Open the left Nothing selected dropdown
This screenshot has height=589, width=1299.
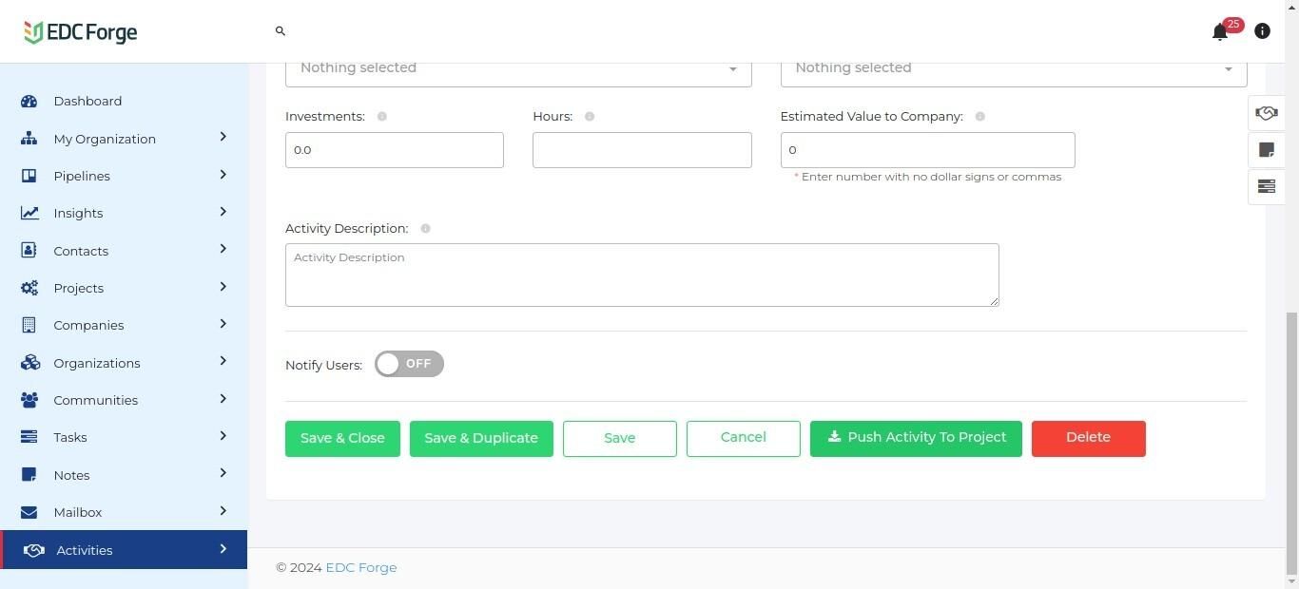[518, 68]
